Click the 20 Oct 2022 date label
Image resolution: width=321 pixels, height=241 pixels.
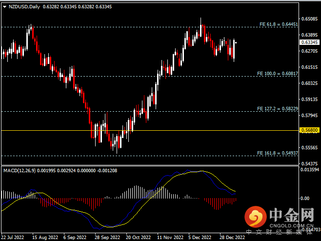tap(138, 238)
